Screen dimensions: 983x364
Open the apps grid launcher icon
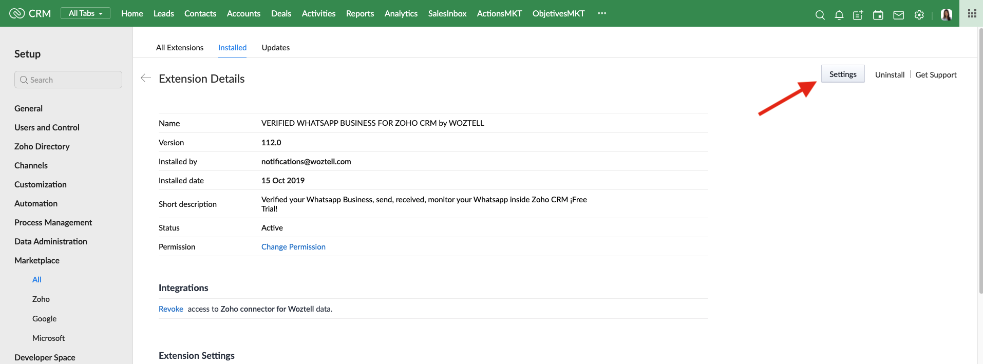[x=972, y=13]
